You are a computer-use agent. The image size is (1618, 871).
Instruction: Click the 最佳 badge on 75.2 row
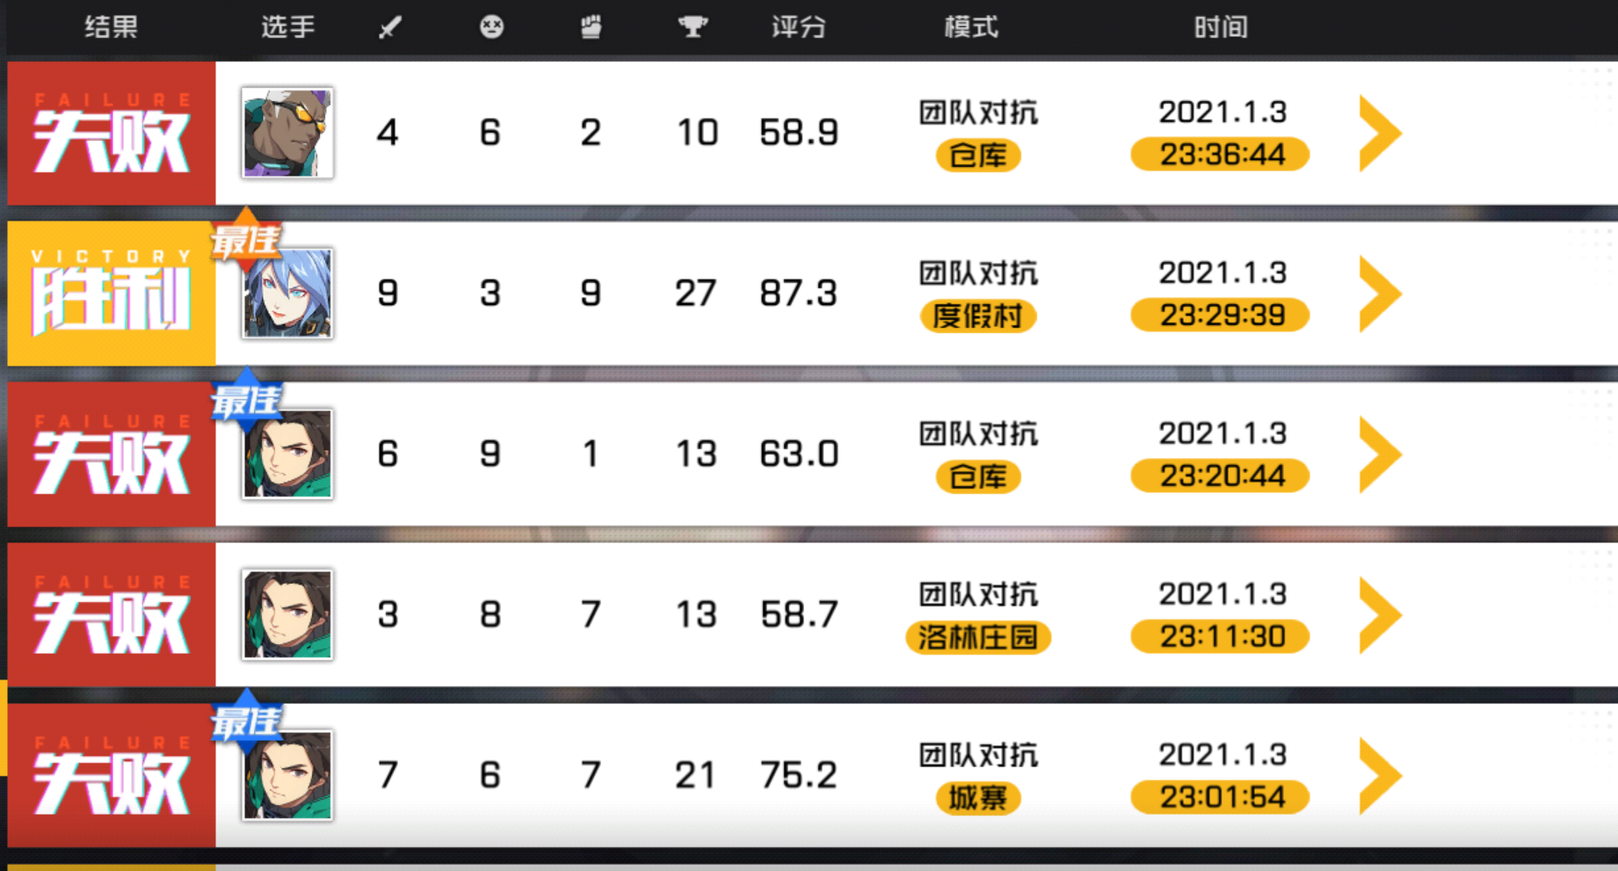pos(247,722)
